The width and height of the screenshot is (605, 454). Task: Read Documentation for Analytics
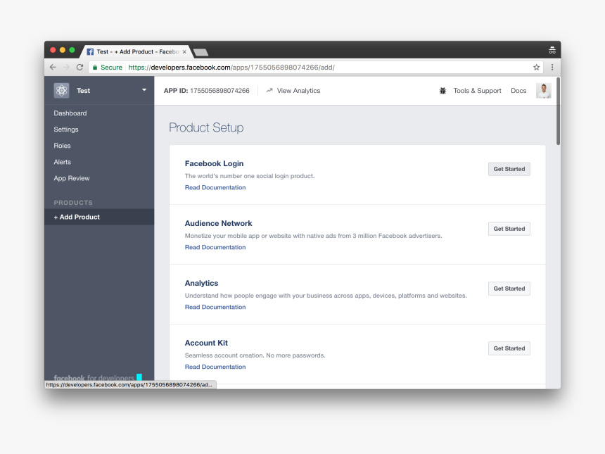[x=215, y=308]
